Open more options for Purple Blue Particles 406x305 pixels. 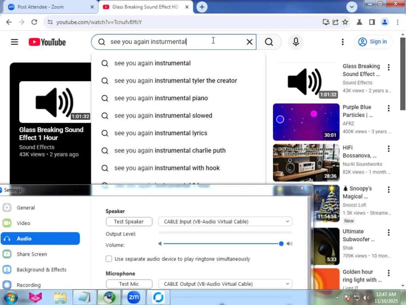[389, 108]
